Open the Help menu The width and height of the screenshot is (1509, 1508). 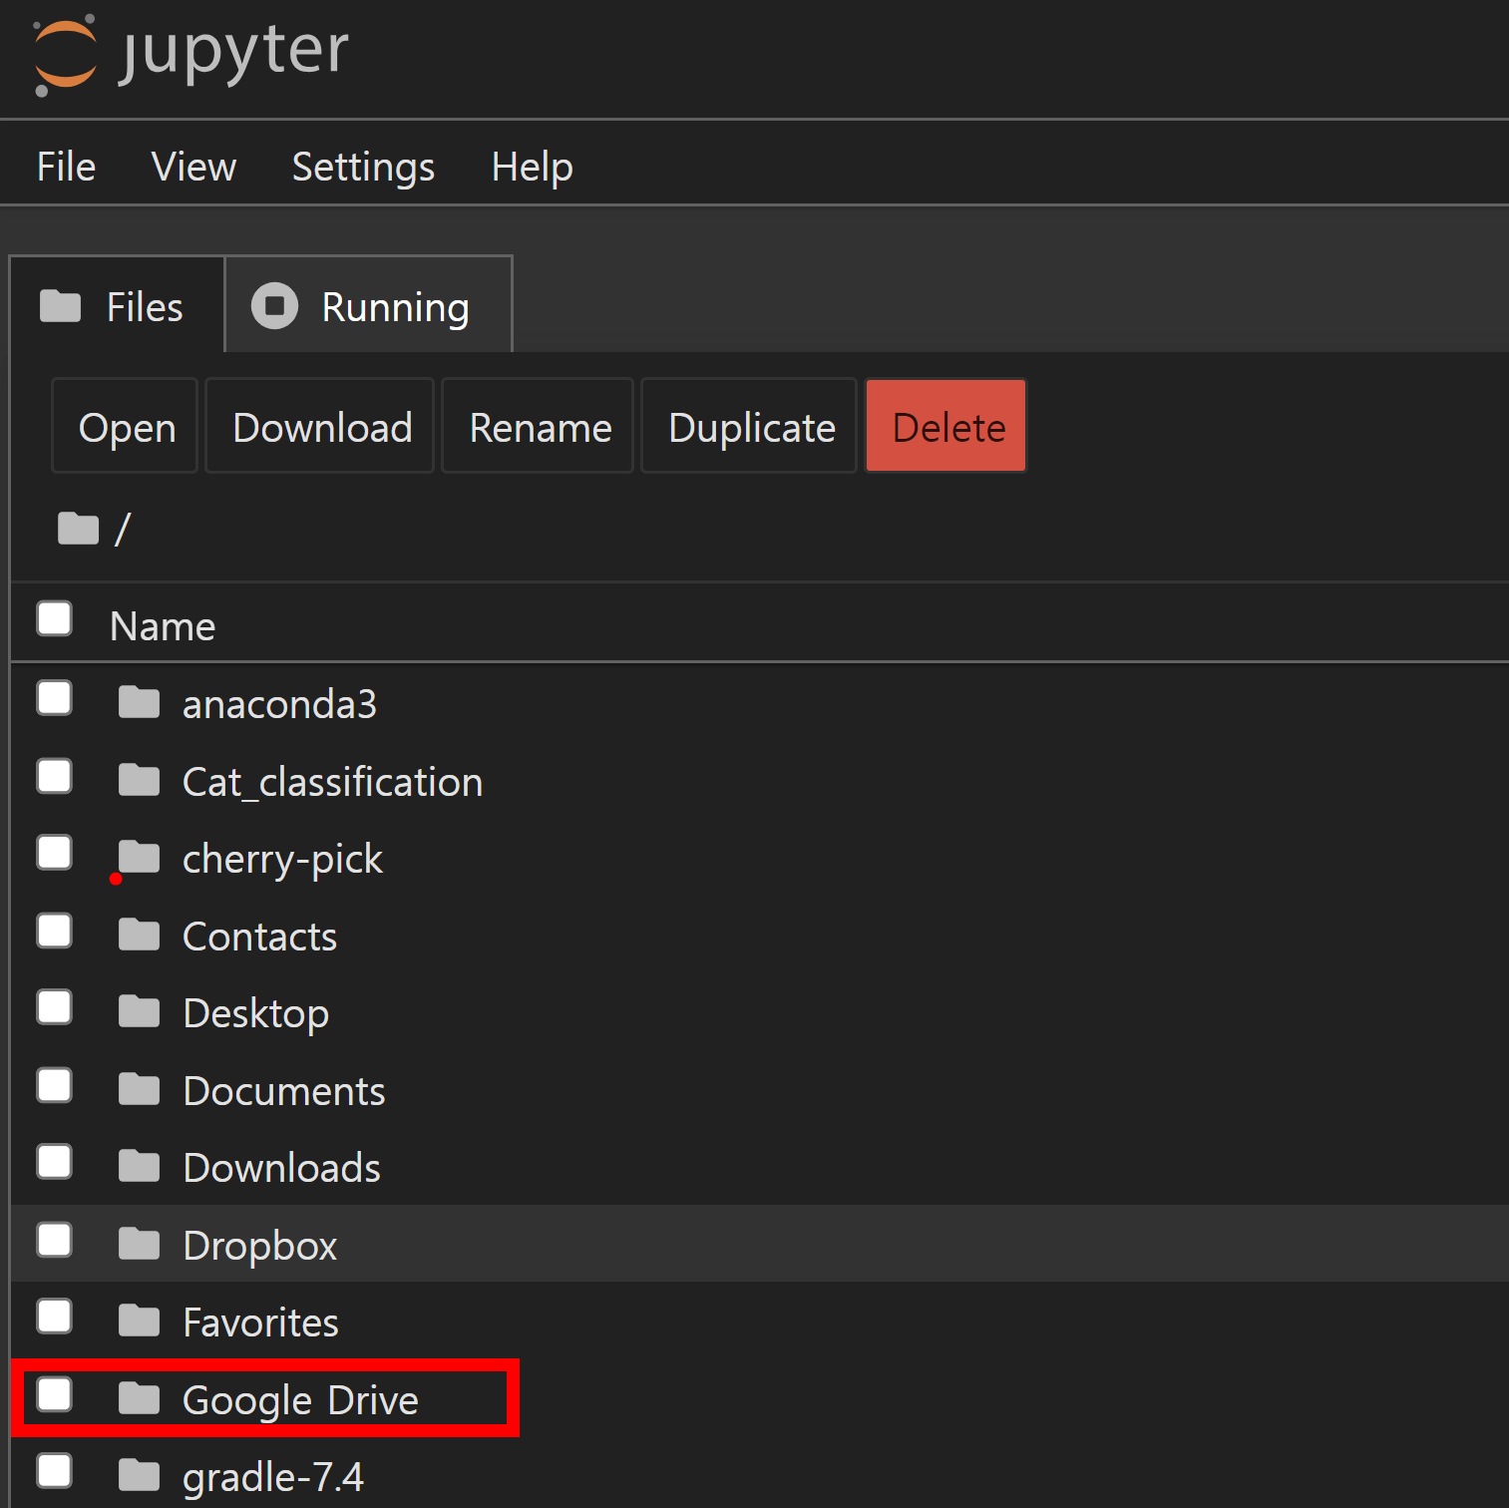pyautogui.click(x=532, y=167)
